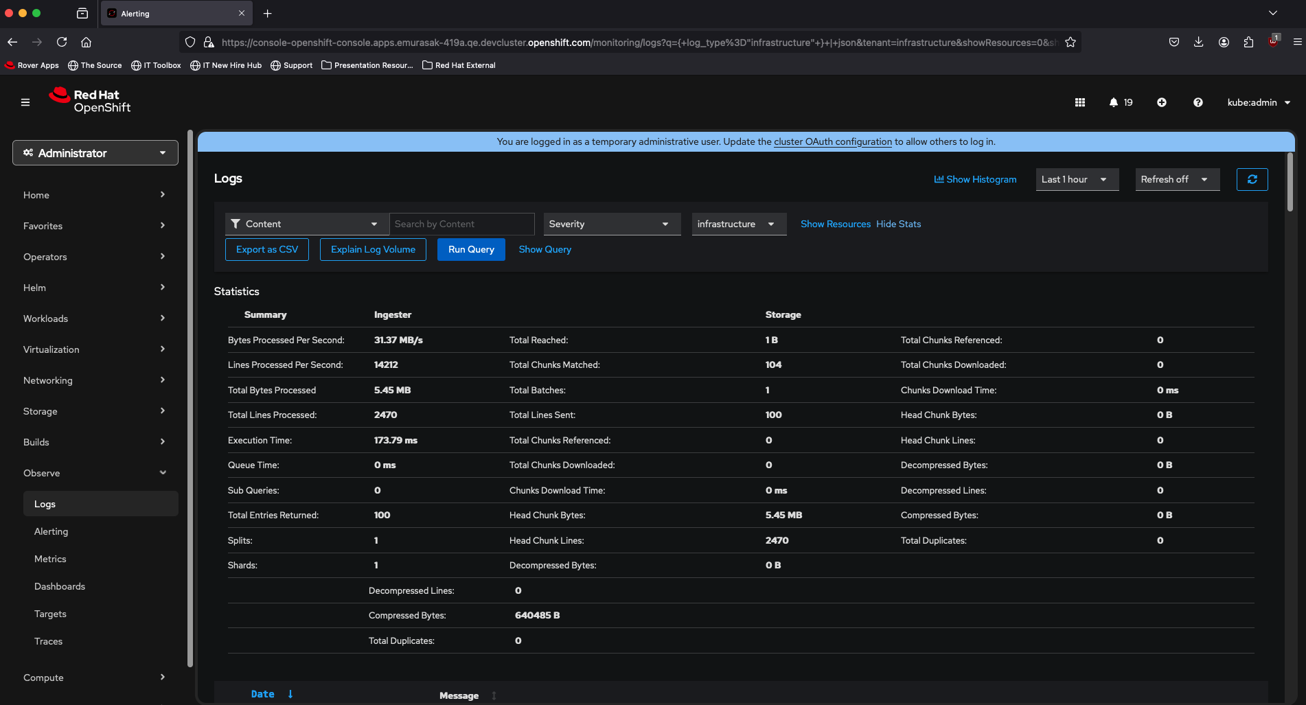
Task: Click the Run Query button
Action: click(x=471, y=249)
